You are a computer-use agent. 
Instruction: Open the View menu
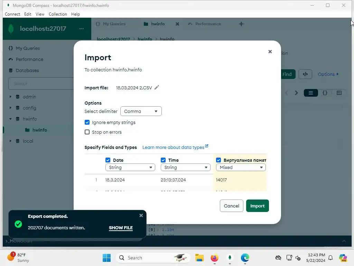tap(40, 14)
